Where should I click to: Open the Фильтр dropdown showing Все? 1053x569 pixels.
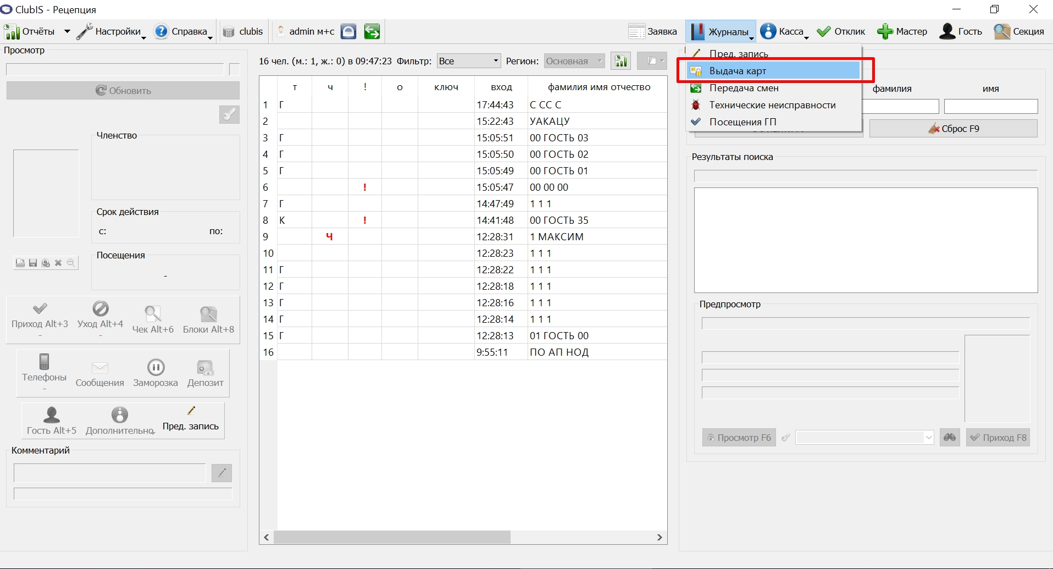click(x=469, y=61)
